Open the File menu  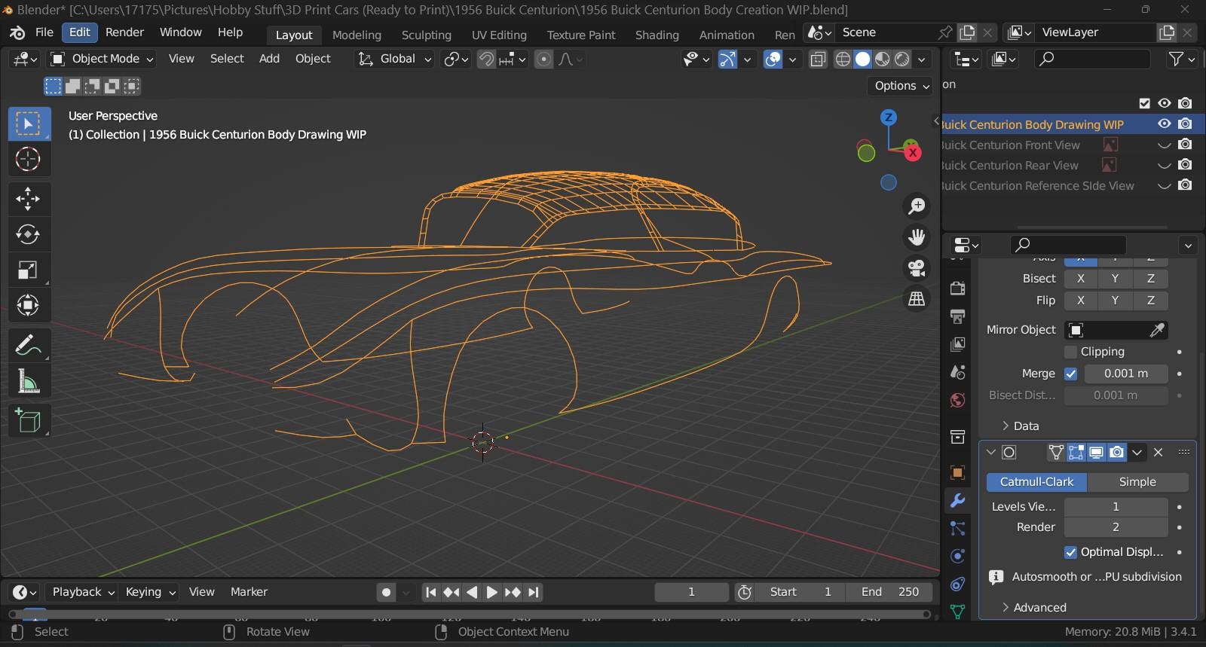click(x=44, y=32)
